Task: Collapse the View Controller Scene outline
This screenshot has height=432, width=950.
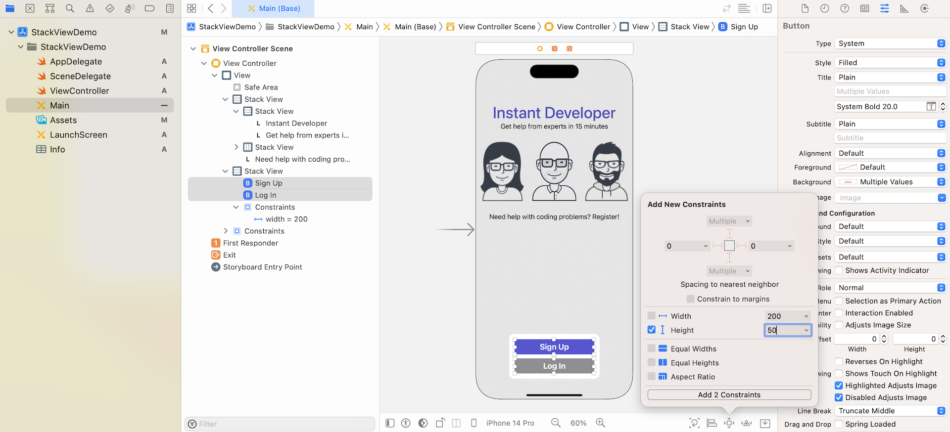Action: [193, 48]
